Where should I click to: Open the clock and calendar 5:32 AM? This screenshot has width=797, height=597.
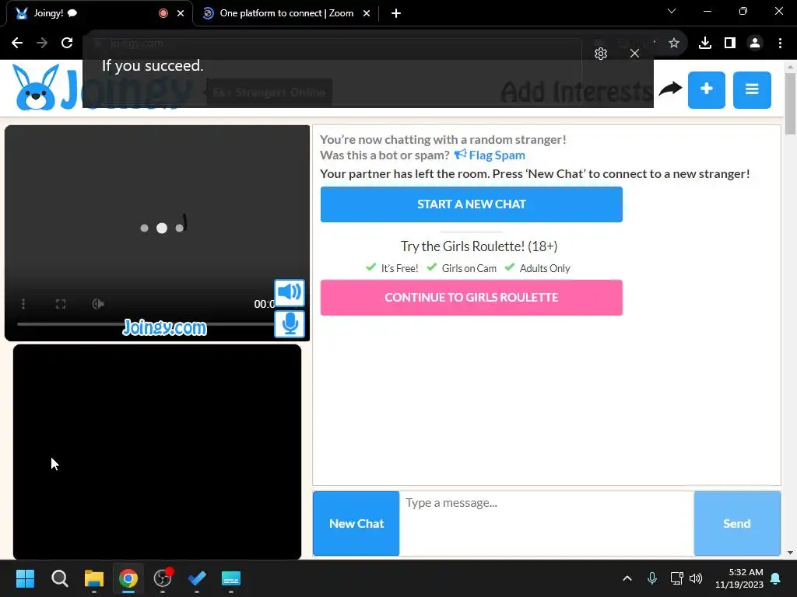[x=739, y=578]
